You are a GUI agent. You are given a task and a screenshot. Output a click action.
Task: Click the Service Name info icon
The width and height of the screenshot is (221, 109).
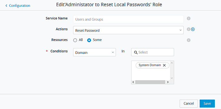coord(189,19)
